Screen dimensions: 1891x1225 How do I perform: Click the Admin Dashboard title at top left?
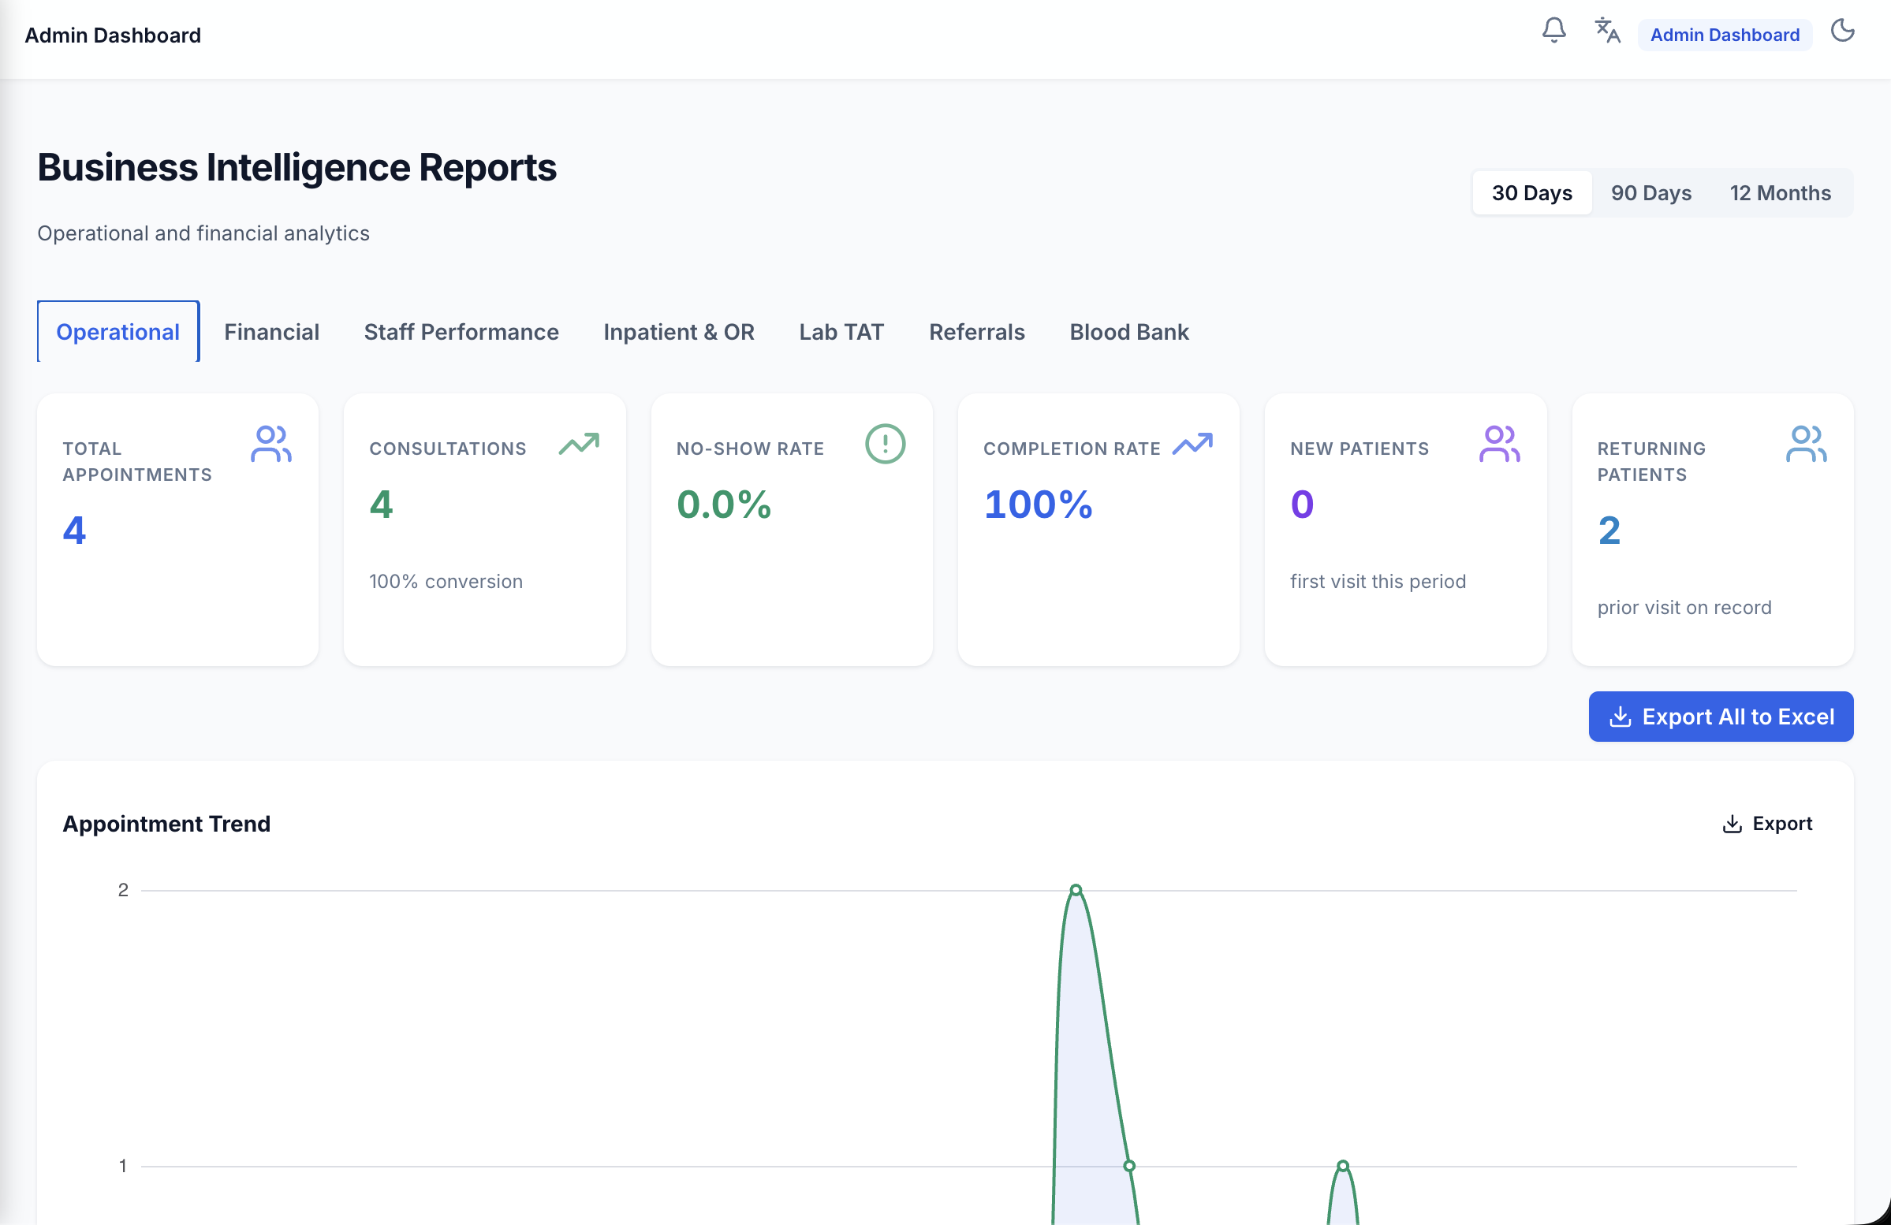point(113,35)
